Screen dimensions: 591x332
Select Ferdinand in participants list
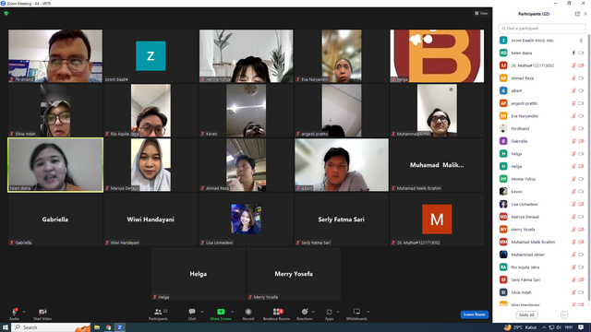542,129
